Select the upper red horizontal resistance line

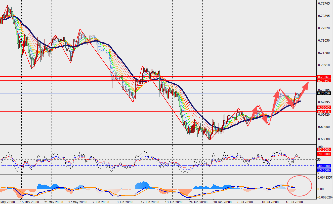click(x=158, y=76)
